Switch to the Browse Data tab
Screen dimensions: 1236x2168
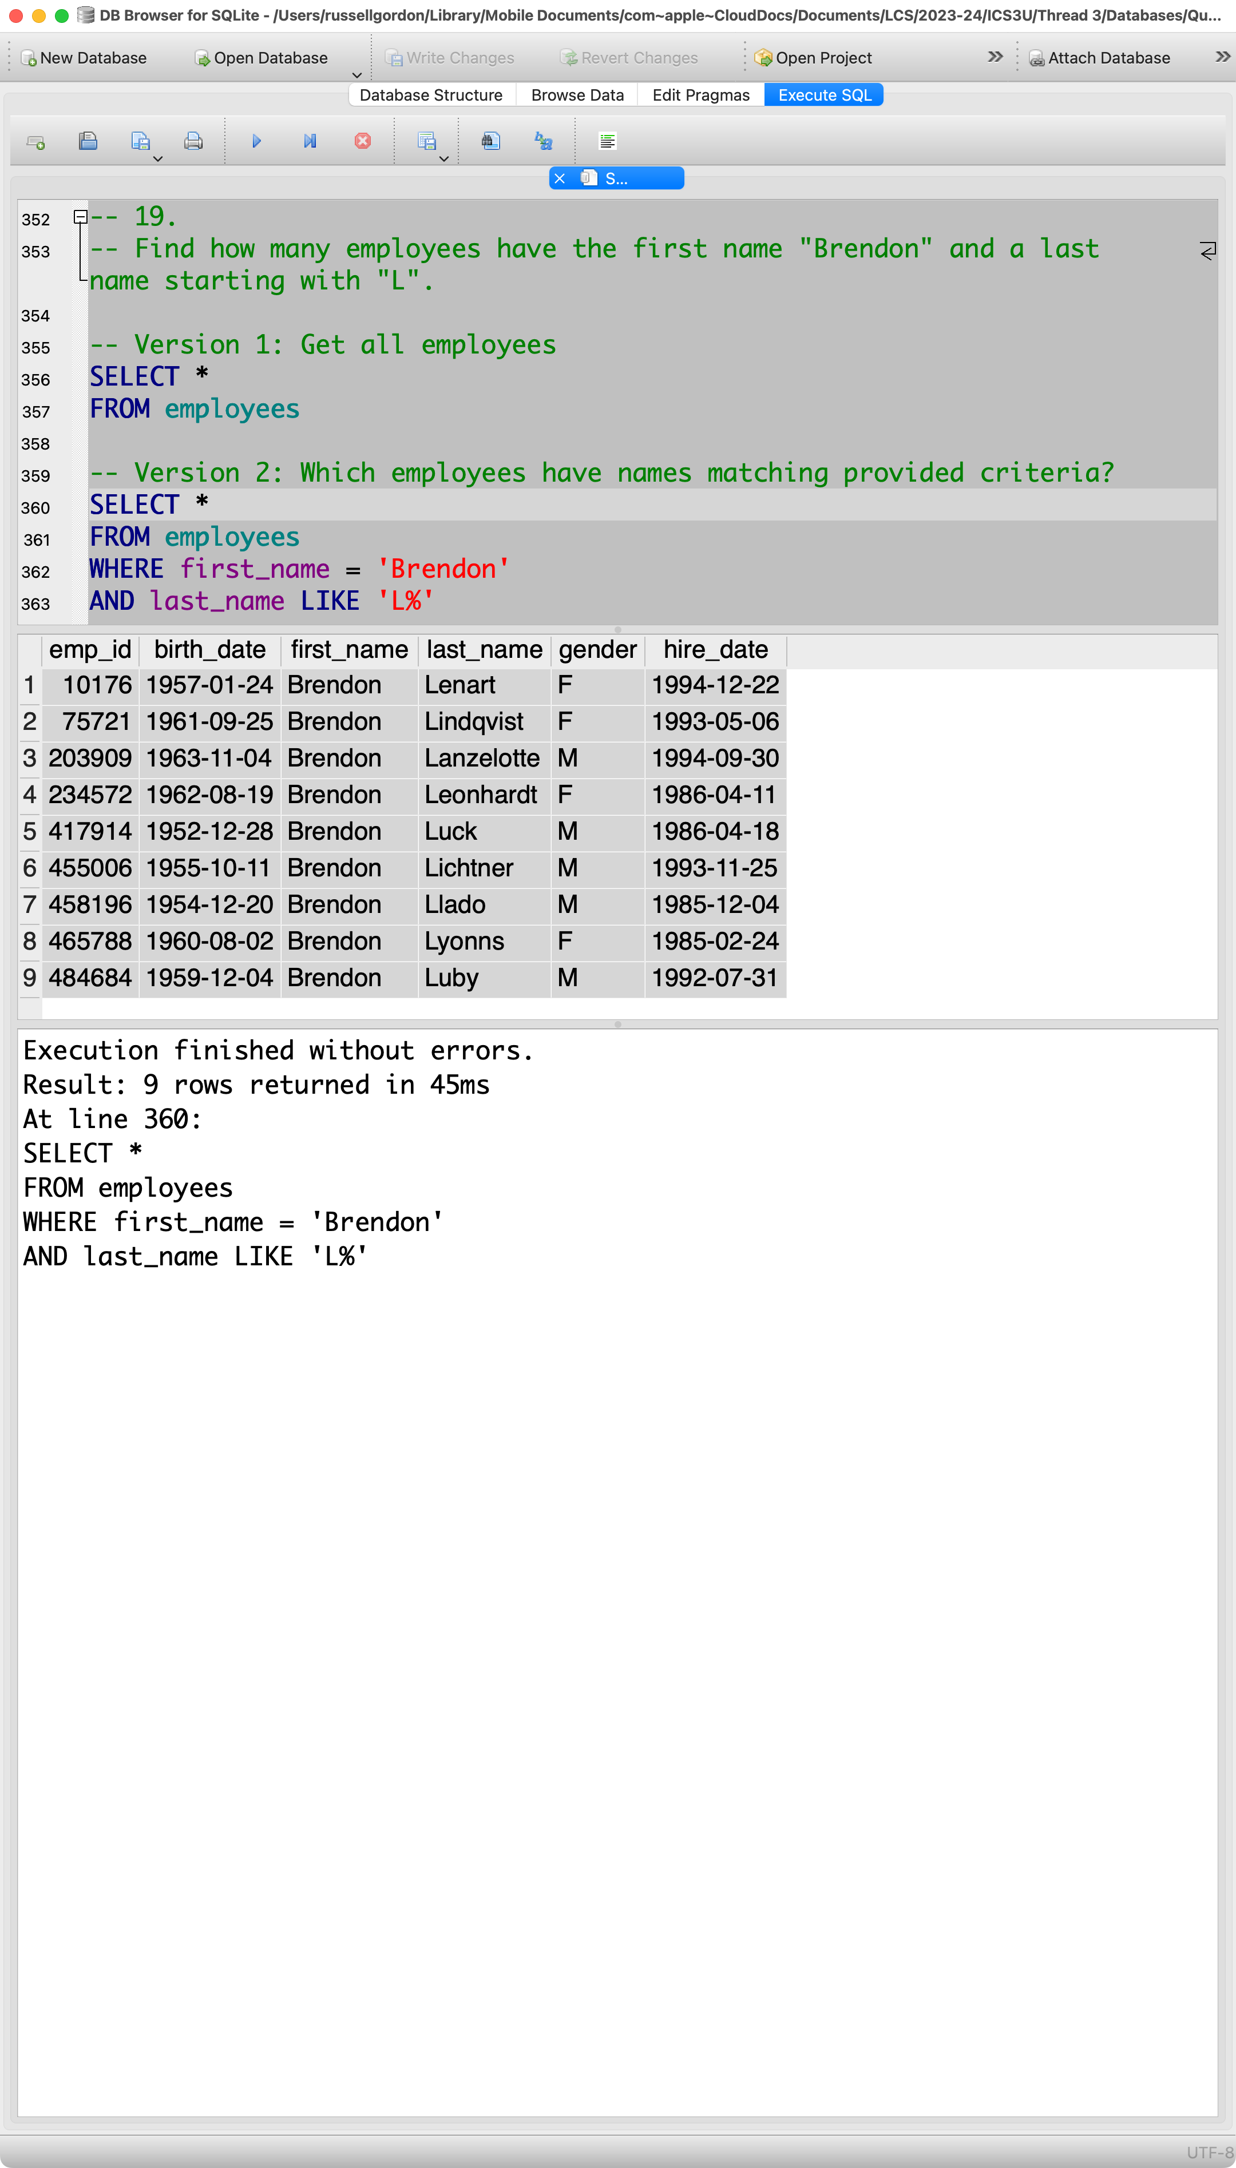tap(577, 95)
